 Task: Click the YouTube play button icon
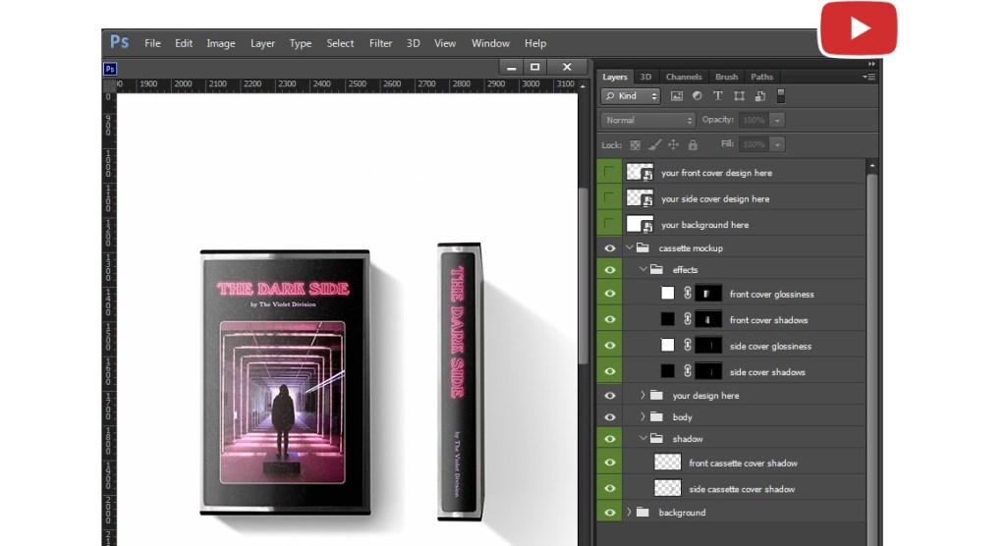(x=859, y=28)
